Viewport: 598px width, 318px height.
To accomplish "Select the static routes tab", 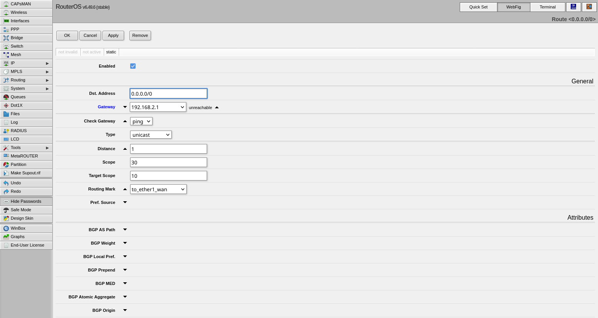I will [111, 52].
